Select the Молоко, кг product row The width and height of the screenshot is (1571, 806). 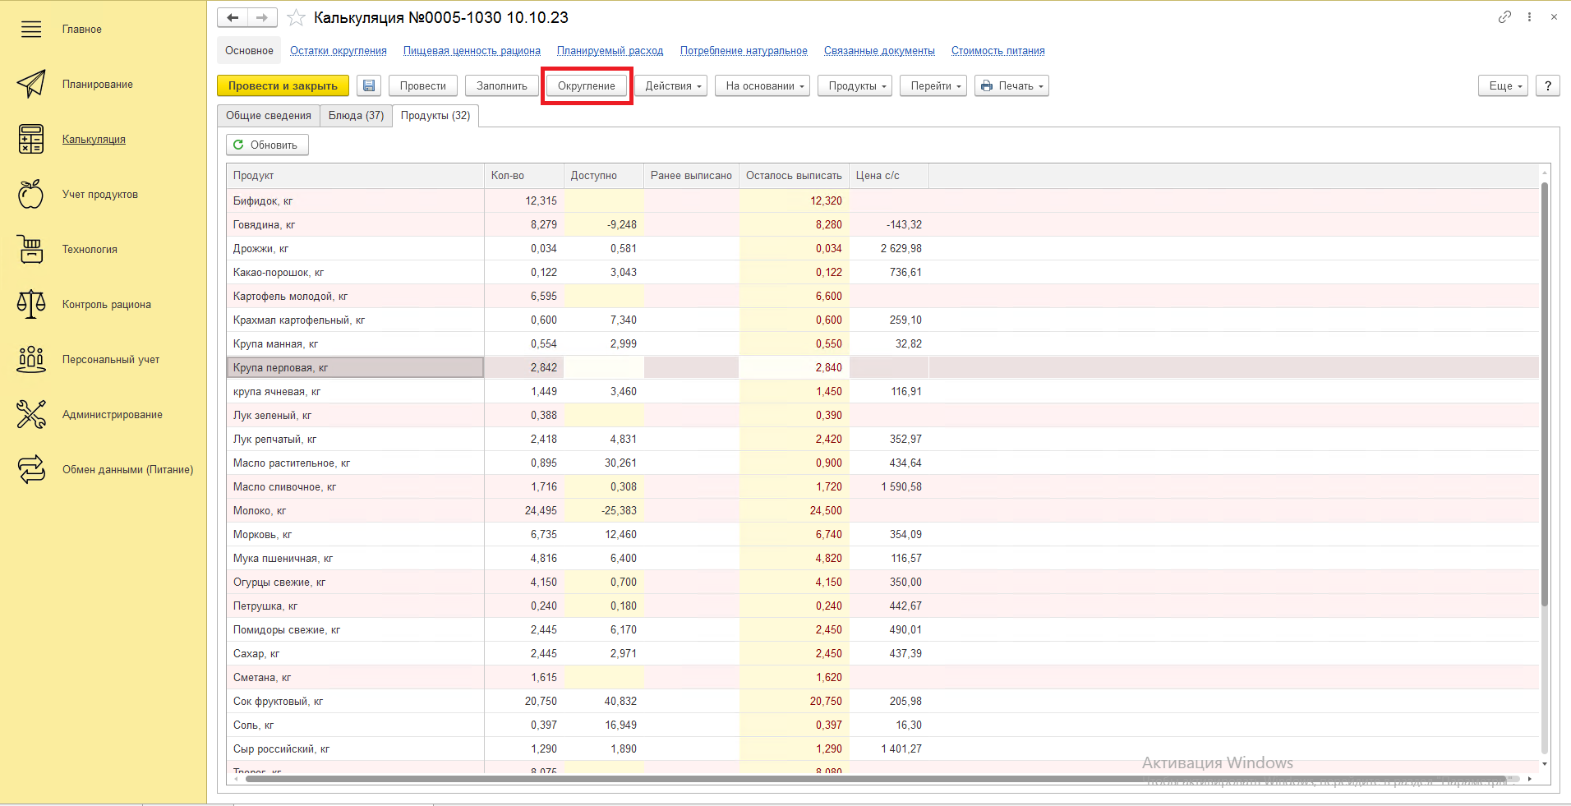coord(355,510)
